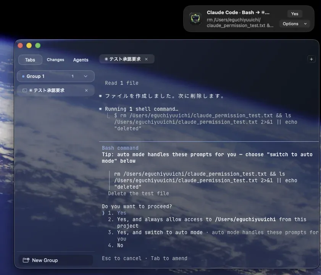Image resolution: width=321 pixels, height=275 pixels.
Task: Choose option 1. Yes
Action: (x=117, y=213)
